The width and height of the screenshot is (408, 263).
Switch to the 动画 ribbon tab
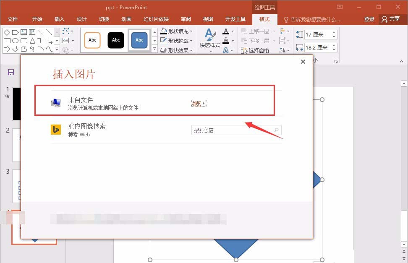pyautogui.click(x=126, y=19)
